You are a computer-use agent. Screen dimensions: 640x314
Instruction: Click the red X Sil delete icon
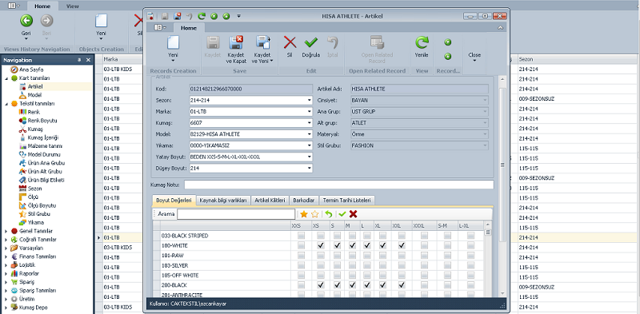click(x=290, y=42)
